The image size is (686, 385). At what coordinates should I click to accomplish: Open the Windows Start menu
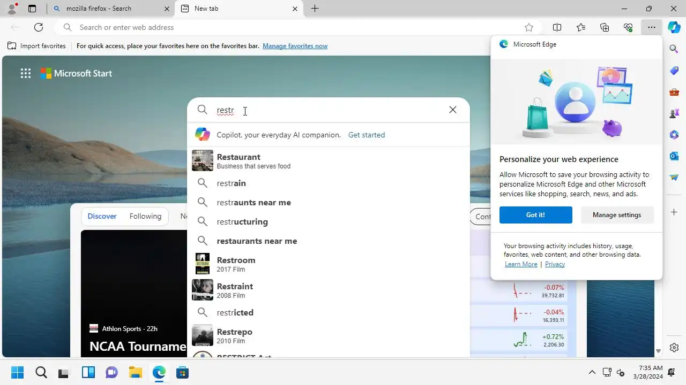(x=17, y=373)
